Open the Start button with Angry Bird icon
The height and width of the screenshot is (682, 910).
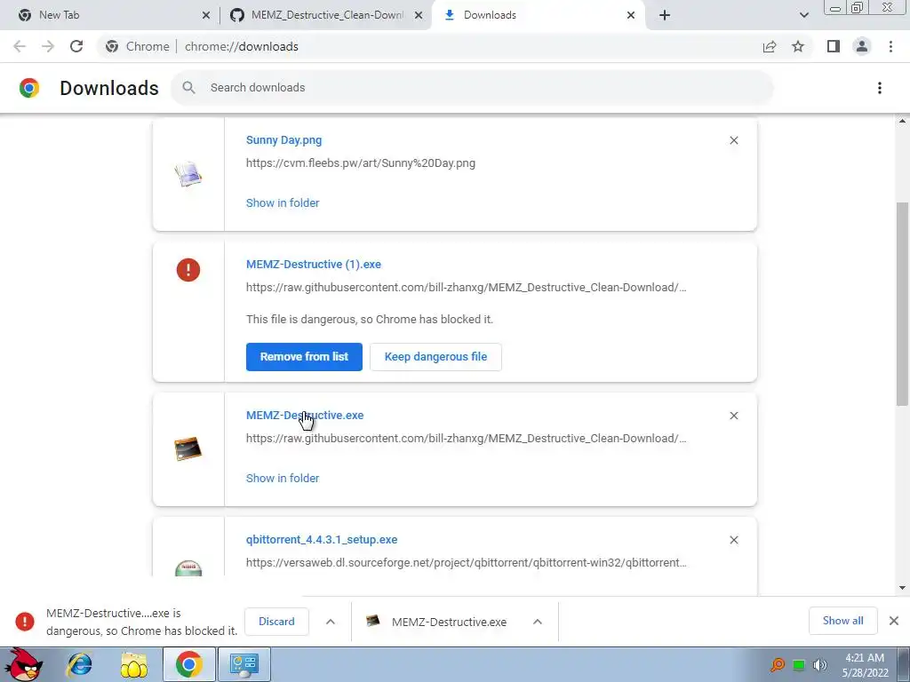(23, 664)
